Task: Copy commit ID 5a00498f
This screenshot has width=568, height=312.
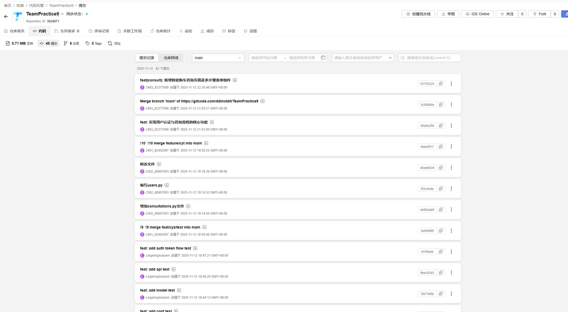Action: pyautogui.click(x=441, y=230)
